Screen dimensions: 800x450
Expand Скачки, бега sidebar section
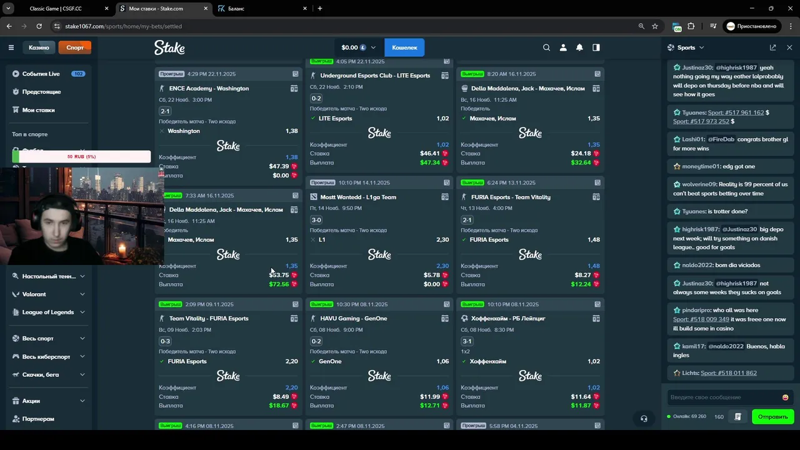[82, 375]
